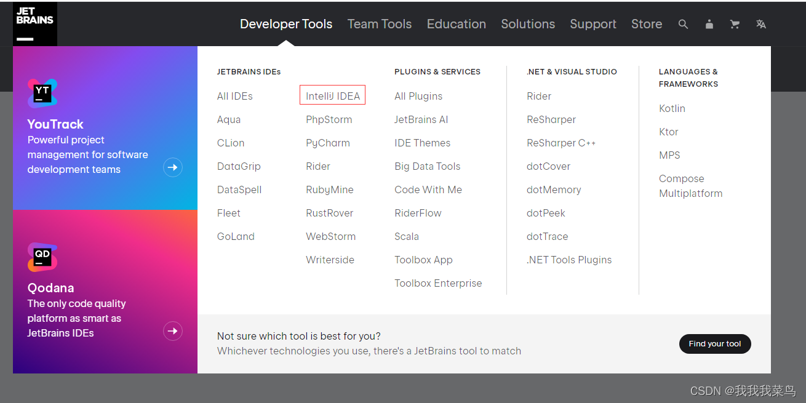
Task: Open the Kotlin link
Action: [x=672, y=108]
